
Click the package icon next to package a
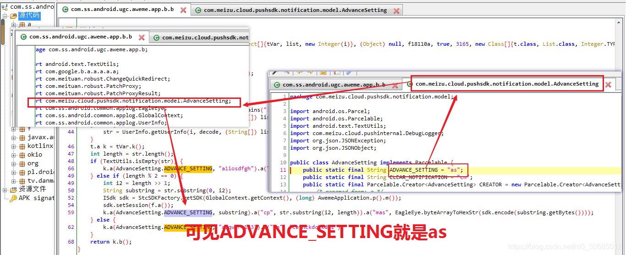[22, 24]
